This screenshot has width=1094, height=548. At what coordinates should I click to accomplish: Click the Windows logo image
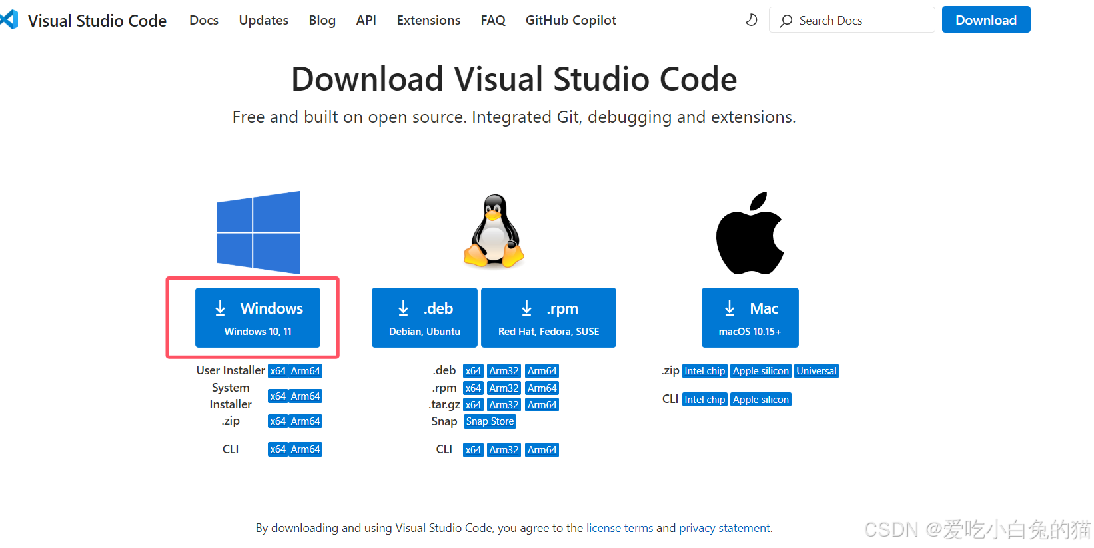tap(258, 232)
